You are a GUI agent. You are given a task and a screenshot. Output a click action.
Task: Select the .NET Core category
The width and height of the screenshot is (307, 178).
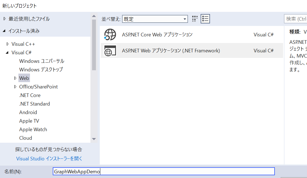30,95
